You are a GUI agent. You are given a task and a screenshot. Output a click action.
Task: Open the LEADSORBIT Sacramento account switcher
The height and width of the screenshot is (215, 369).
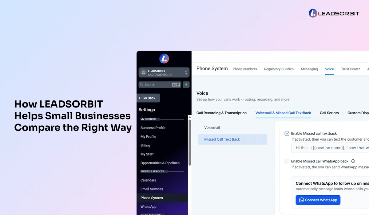[x=164, y=72]
